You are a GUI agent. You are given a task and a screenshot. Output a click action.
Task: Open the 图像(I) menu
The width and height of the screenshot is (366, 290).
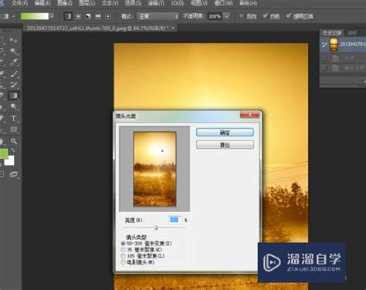point(65,3)
